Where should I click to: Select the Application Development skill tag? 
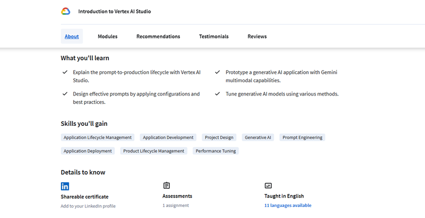168,137
